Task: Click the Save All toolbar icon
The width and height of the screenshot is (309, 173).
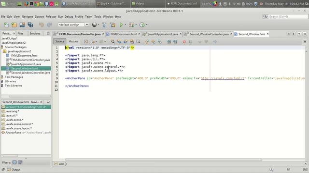Action: pos(30,25)
